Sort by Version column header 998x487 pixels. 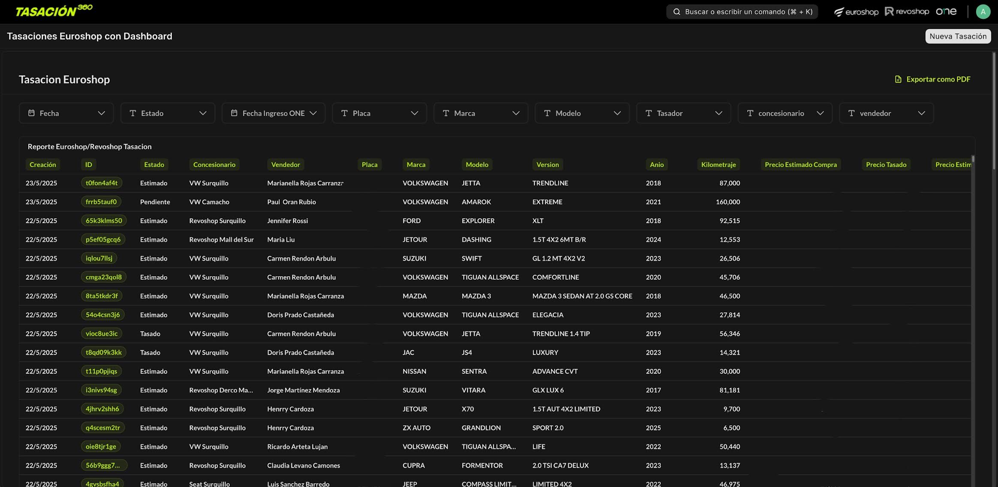[547, 164]
